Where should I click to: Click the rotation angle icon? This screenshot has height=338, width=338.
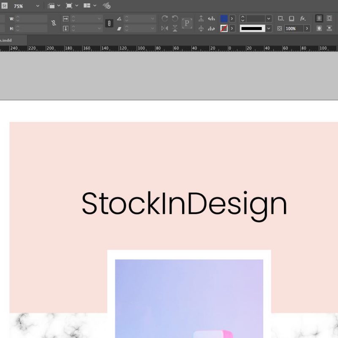pyautogui.click(x=119, y=19)
